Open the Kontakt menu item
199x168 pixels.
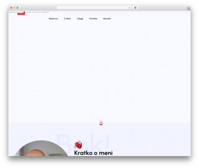point(107,19)
